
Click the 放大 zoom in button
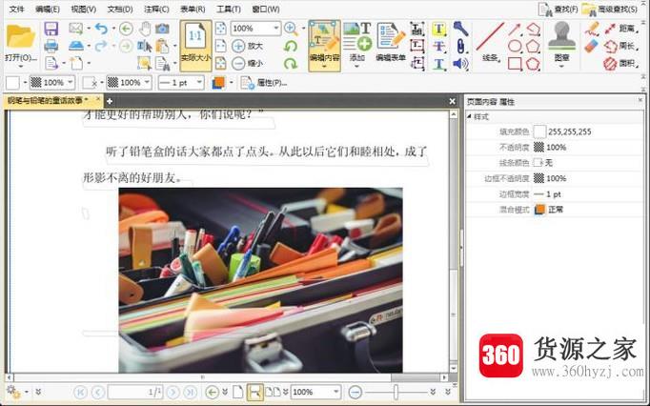[248, 46]
